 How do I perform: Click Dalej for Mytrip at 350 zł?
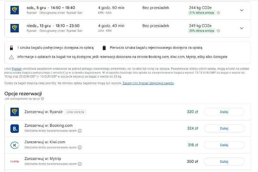[224, 162]
